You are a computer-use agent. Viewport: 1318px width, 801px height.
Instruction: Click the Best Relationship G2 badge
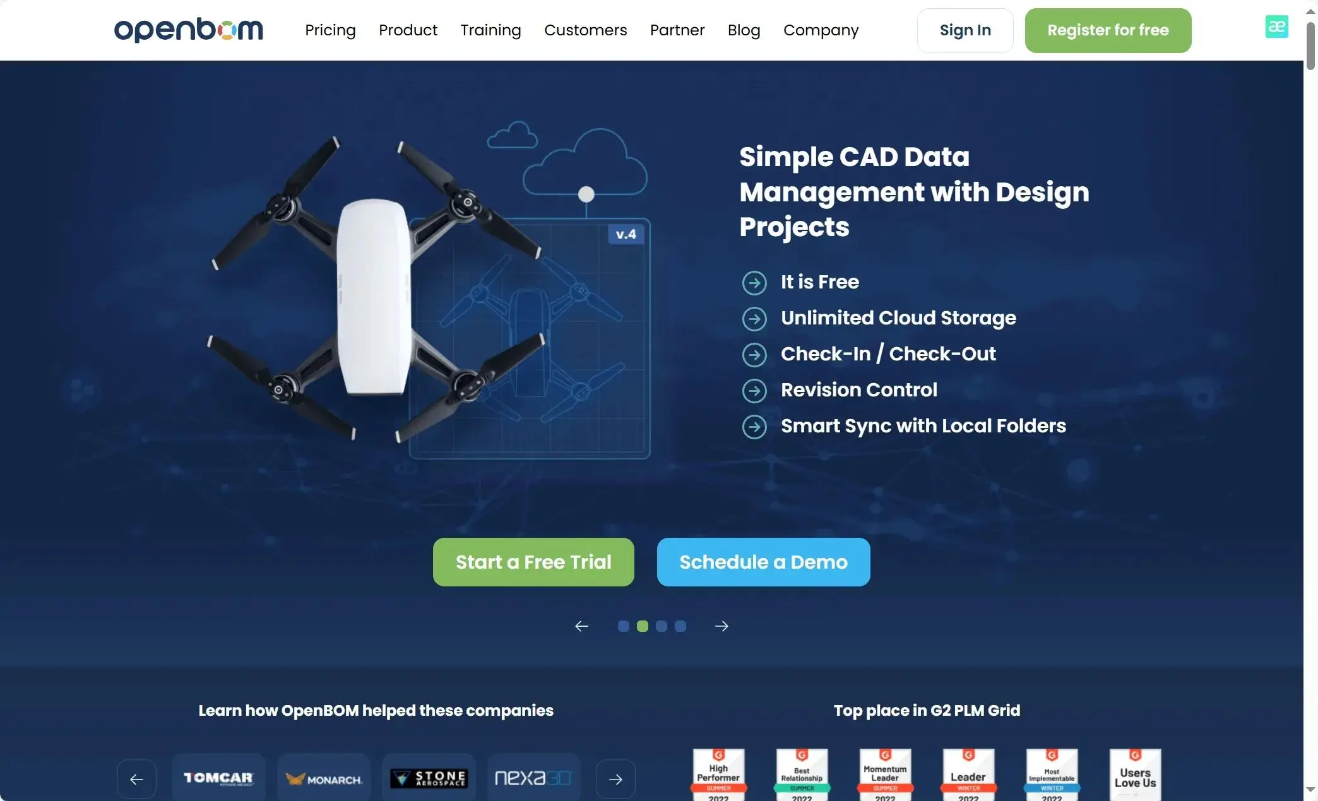(x=802, y=774)
